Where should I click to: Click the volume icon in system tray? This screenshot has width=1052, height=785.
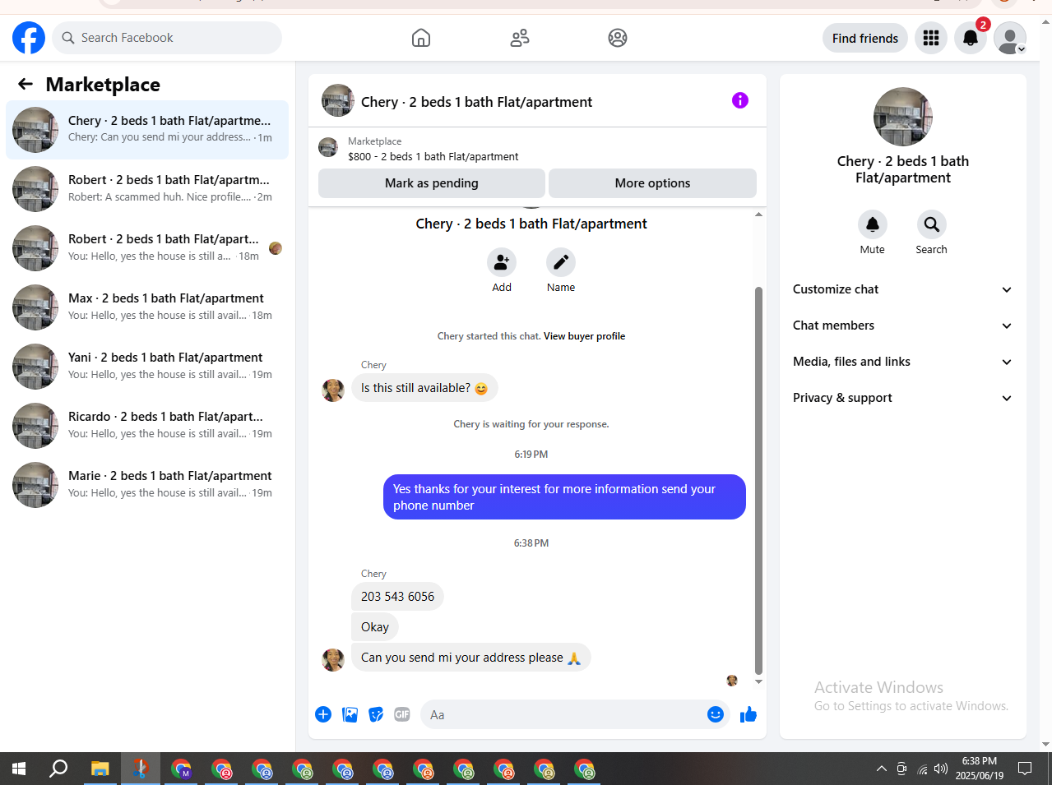pos(941,769)
